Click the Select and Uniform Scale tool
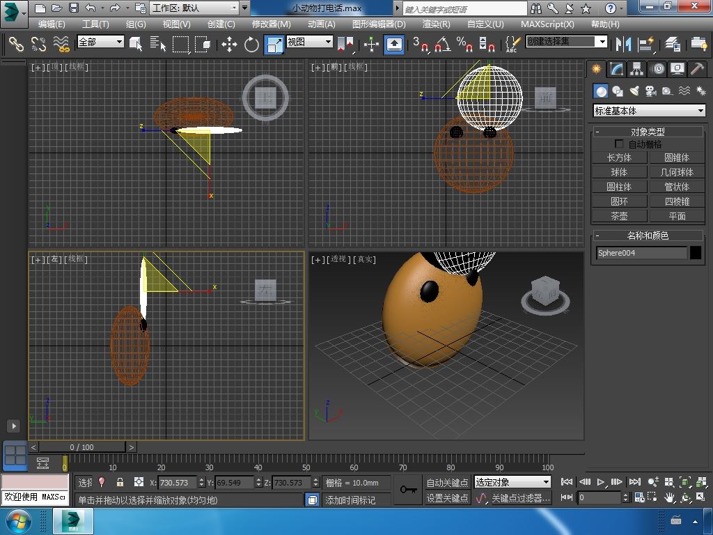This screenshot has width=713, height=535. click(x=274, y=45)
